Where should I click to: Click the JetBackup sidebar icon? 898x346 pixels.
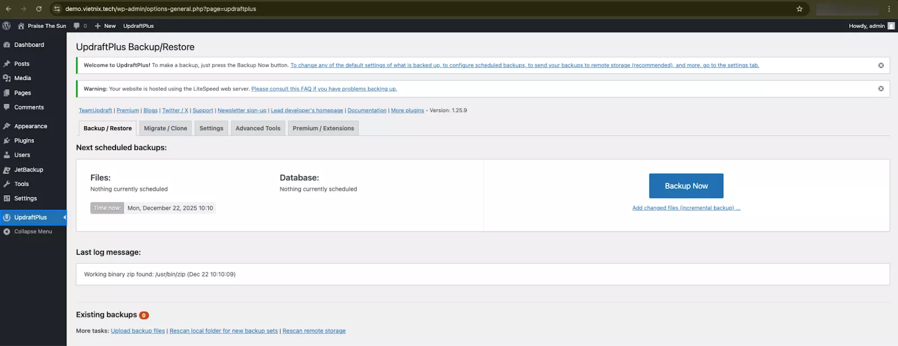(x=7, y=170)
